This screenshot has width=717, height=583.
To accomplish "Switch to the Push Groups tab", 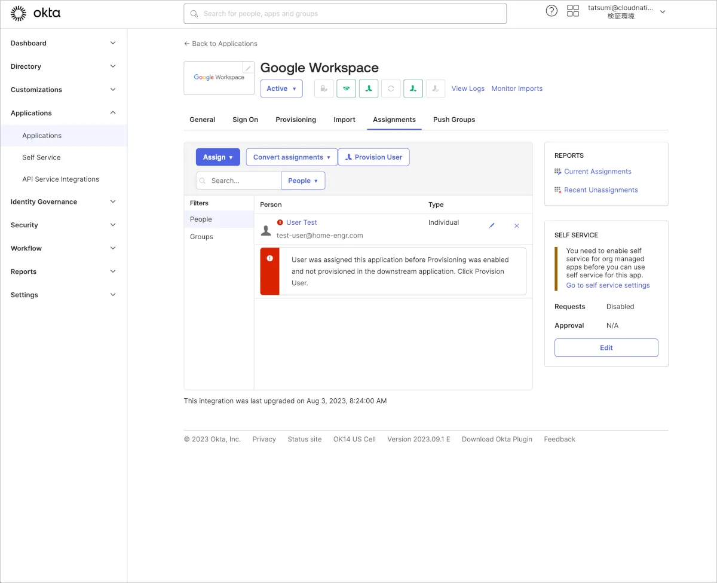I will click(x=454, y=120).
